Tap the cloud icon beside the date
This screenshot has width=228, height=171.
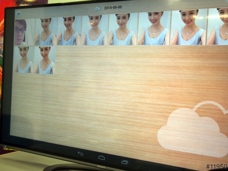tap(97, 9)
